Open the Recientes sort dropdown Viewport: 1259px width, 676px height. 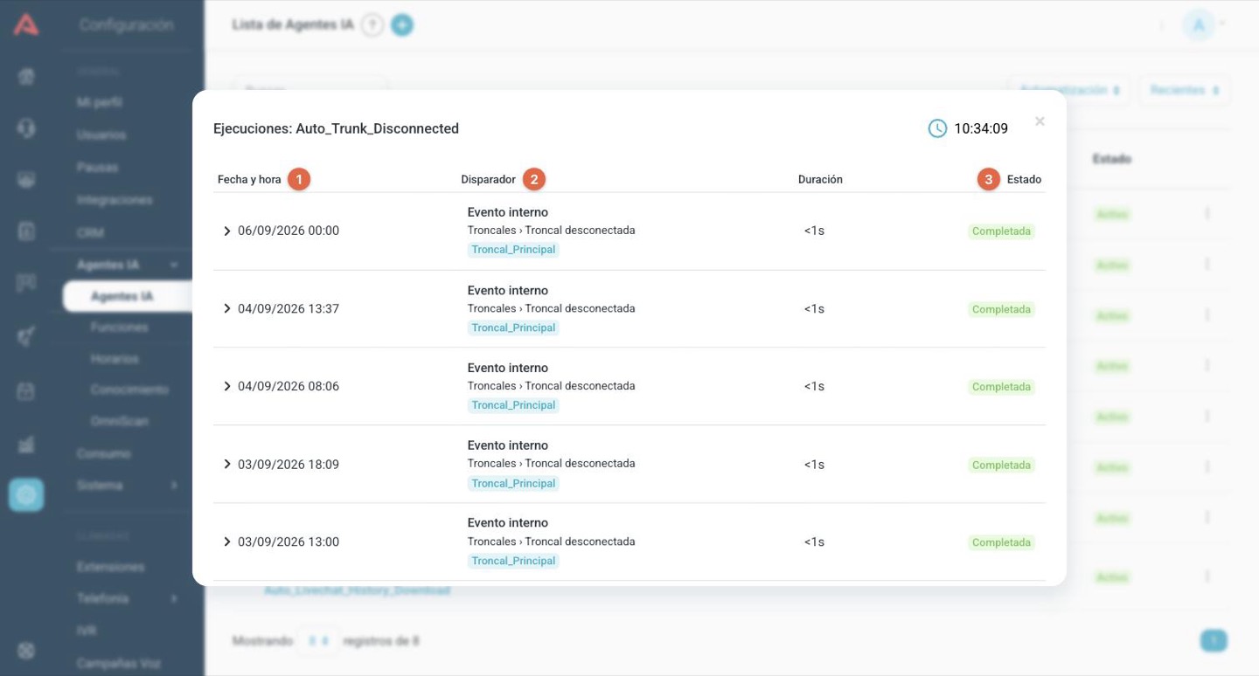pos(1185,90)
